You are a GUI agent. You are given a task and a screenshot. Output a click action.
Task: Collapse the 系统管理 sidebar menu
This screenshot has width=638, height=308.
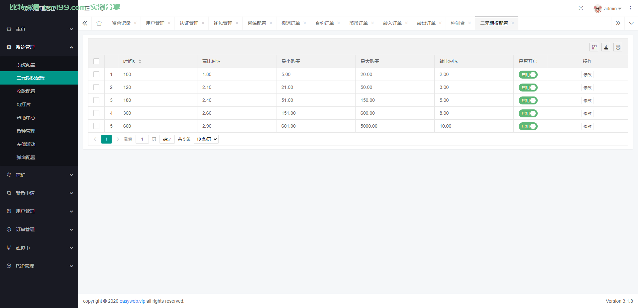click(x=39, y=47)
